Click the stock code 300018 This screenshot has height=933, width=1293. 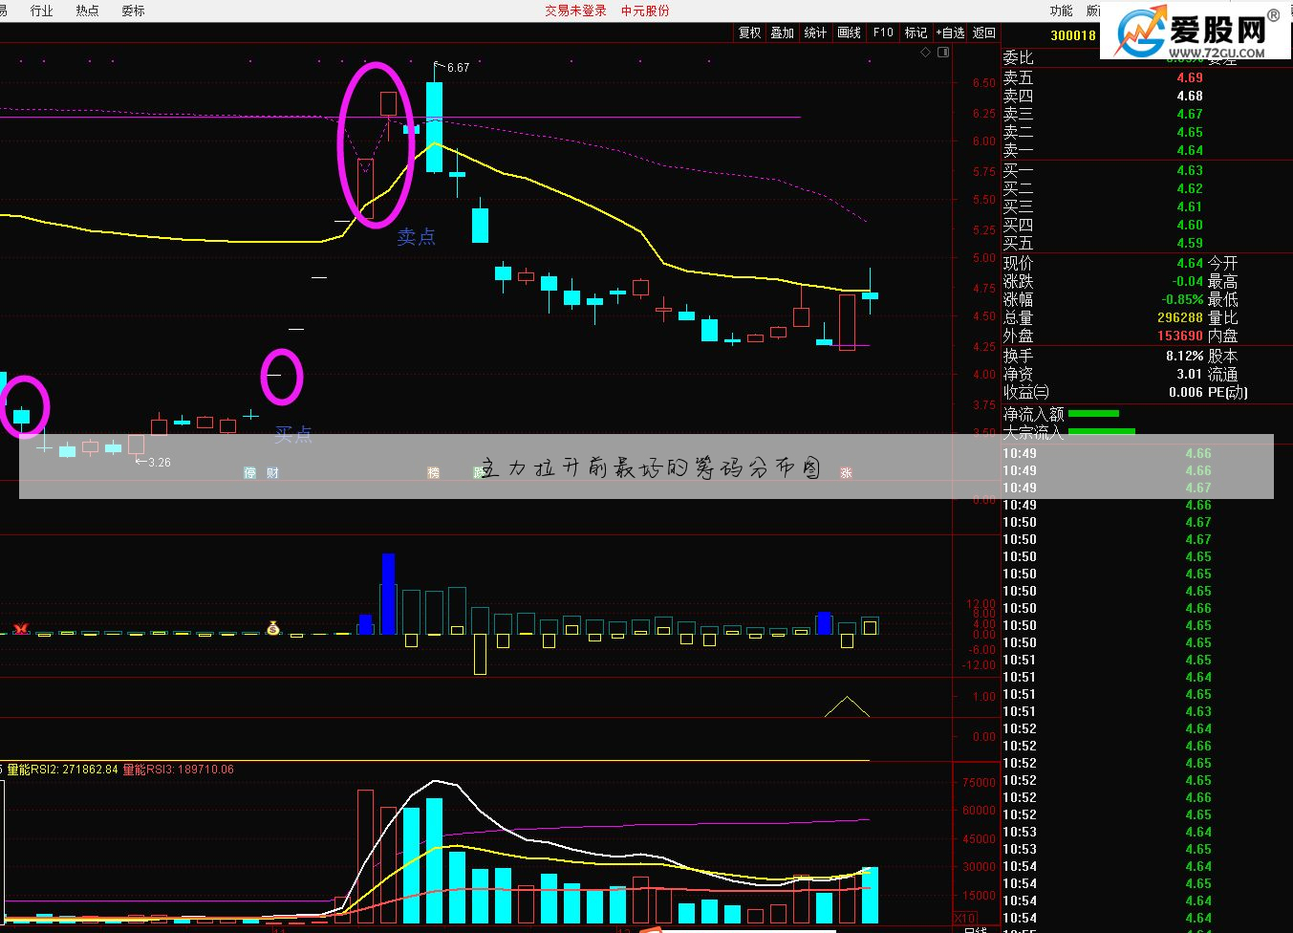(x=1073, y=35)
